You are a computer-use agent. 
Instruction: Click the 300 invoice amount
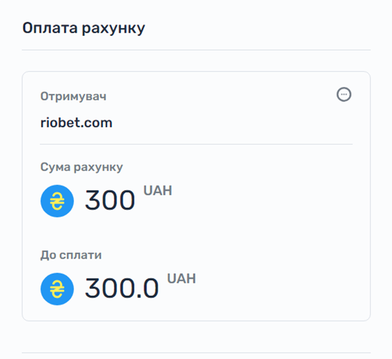[110, 201]
